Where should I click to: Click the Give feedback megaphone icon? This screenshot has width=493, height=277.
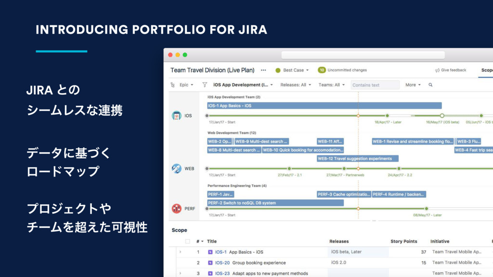pyautogui.click(x=437, y=70)
